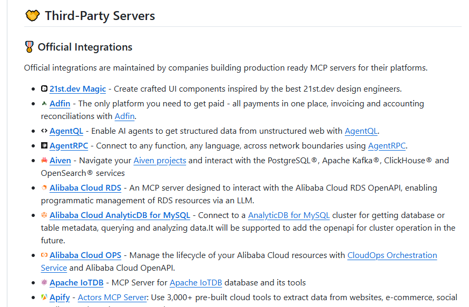Viewport: 469px width, 307px height.
Task: Open the bold Aiven list link
Action: pos(60,160)
